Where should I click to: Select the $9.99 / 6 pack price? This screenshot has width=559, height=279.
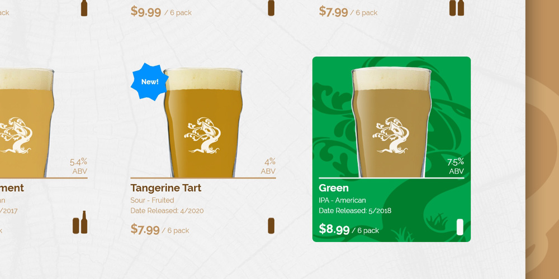(161, 12)
